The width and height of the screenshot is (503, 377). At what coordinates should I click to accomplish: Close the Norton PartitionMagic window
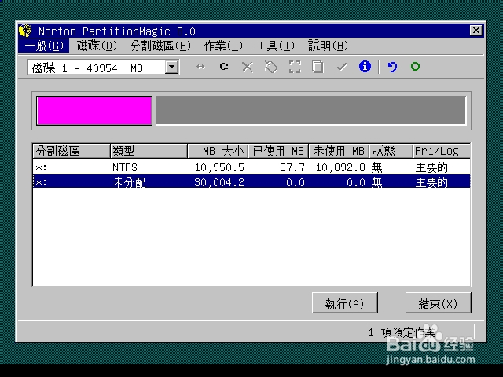tap(476, 31)
